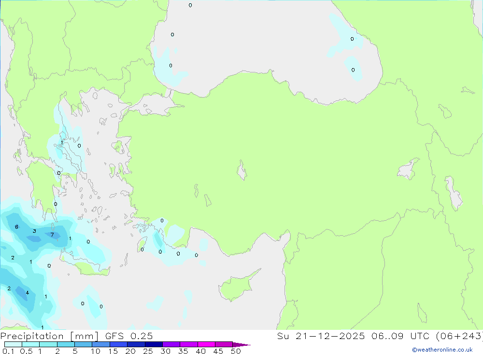
Task: Select the 15–20 mm royal blue legend swatch
Action: tap(119, 344)
